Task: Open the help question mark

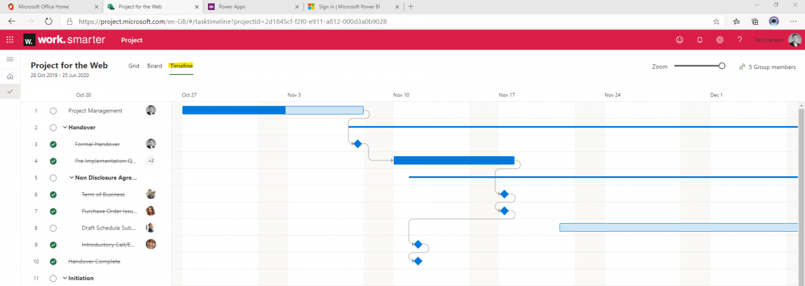Action: coord(739,40)
